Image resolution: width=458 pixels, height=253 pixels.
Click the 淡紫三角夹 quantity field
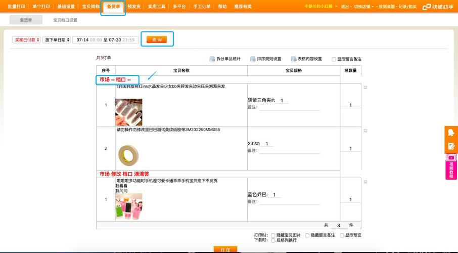coord(282,100)
